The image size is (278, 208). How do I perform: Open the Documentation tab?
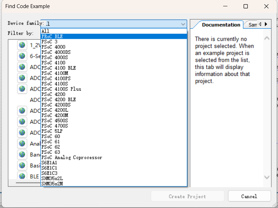pos(221,25)
